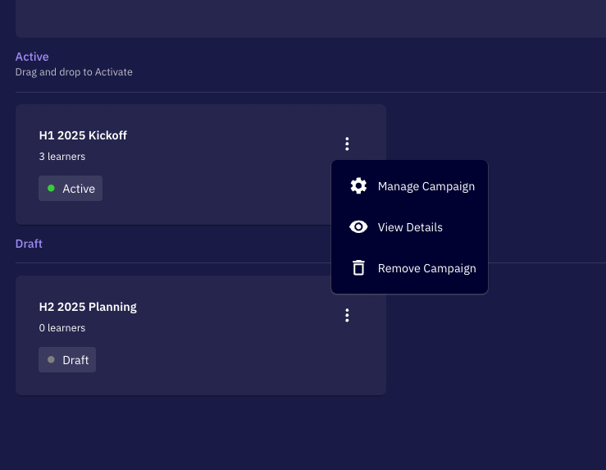This screenshot has height=470, width=606.
Task: Click the purple Draft section heading
Action: point(29,244)
